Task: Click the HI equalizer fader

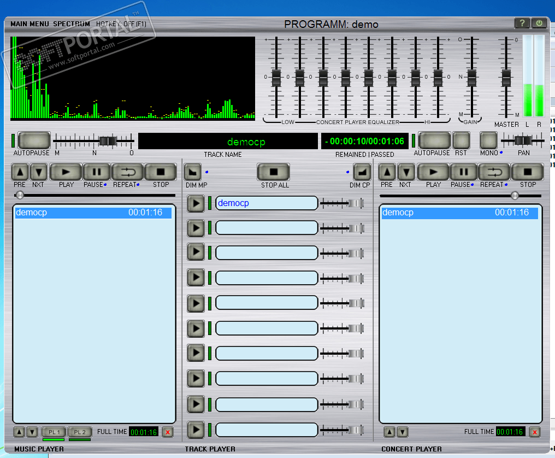Action: (438, 78)
